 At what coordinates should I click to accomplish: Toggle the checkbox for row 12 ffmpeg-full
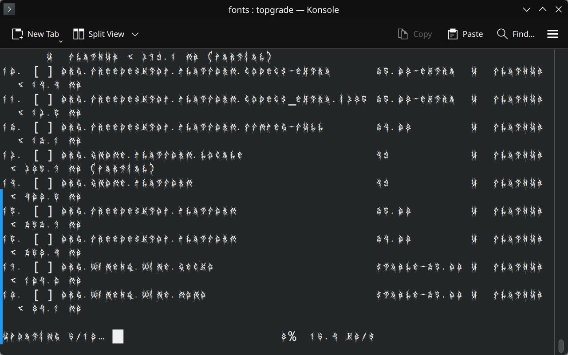point(43,128)
